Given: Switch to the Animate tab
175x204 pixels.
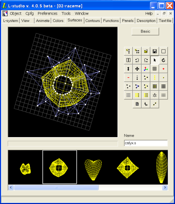Looking at the screenshot, I should (x=43, y=21).
